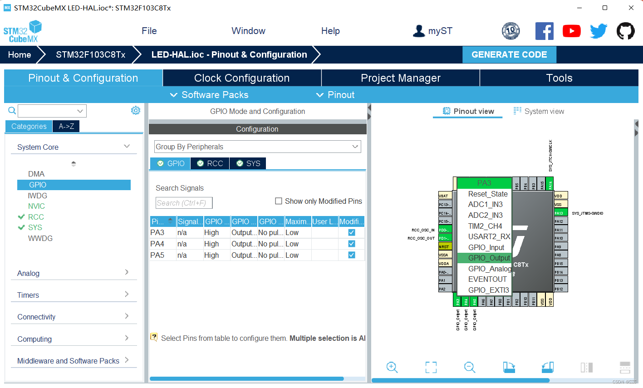Switch to Clock Configuration tab
This screenshot has height=388, width=643.
pos(242,78)
